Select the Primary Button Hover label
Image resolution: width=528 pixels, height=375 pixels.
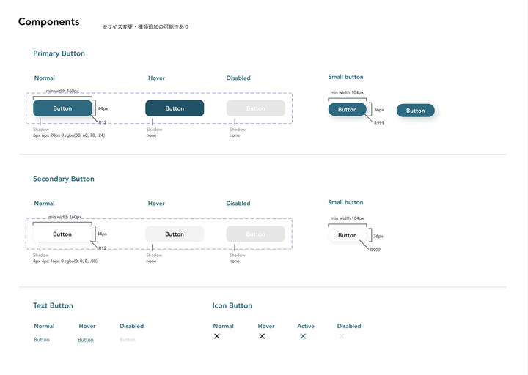(x=157, y=78)
